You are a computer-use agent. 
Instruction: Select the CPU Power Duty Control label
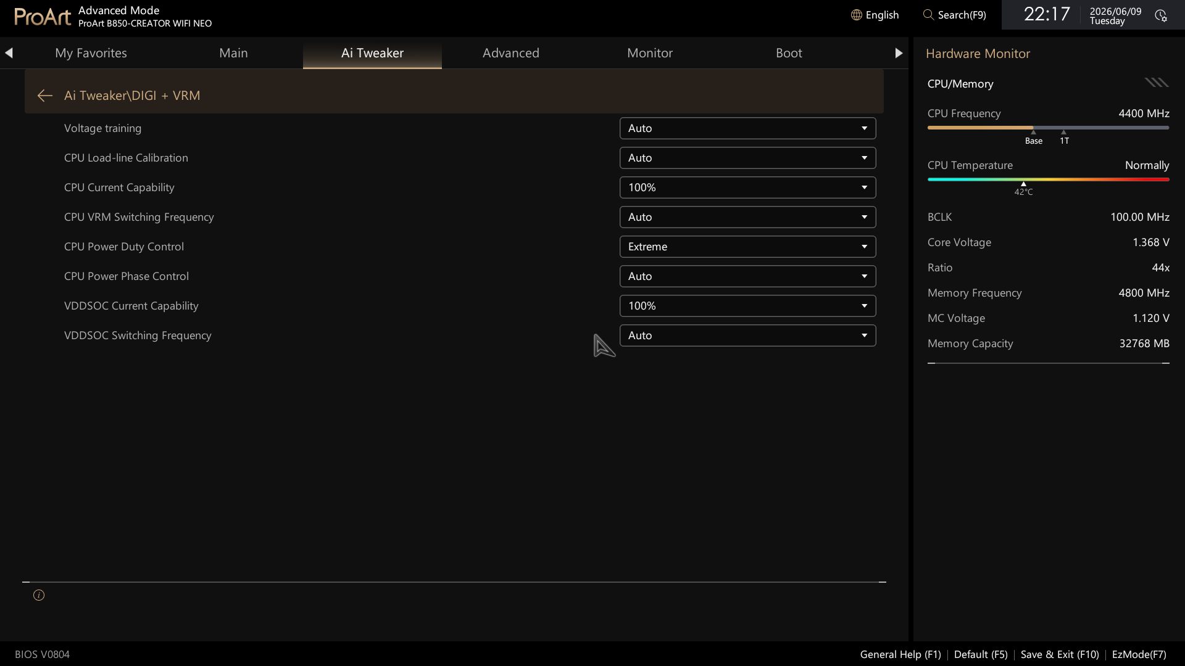click(124, 247)
